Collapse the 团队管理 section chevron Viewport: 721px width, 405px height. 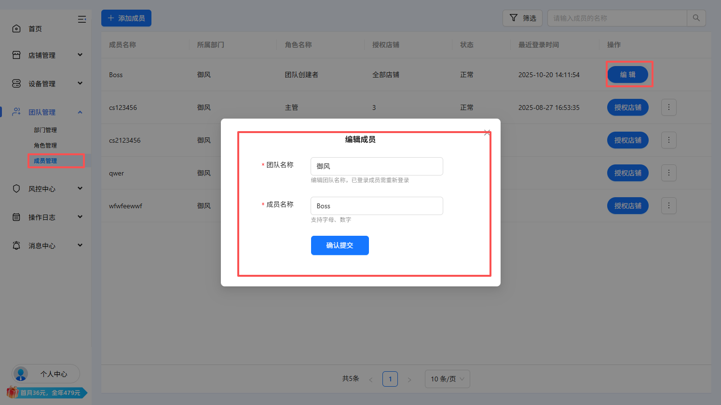click(80, 111)
